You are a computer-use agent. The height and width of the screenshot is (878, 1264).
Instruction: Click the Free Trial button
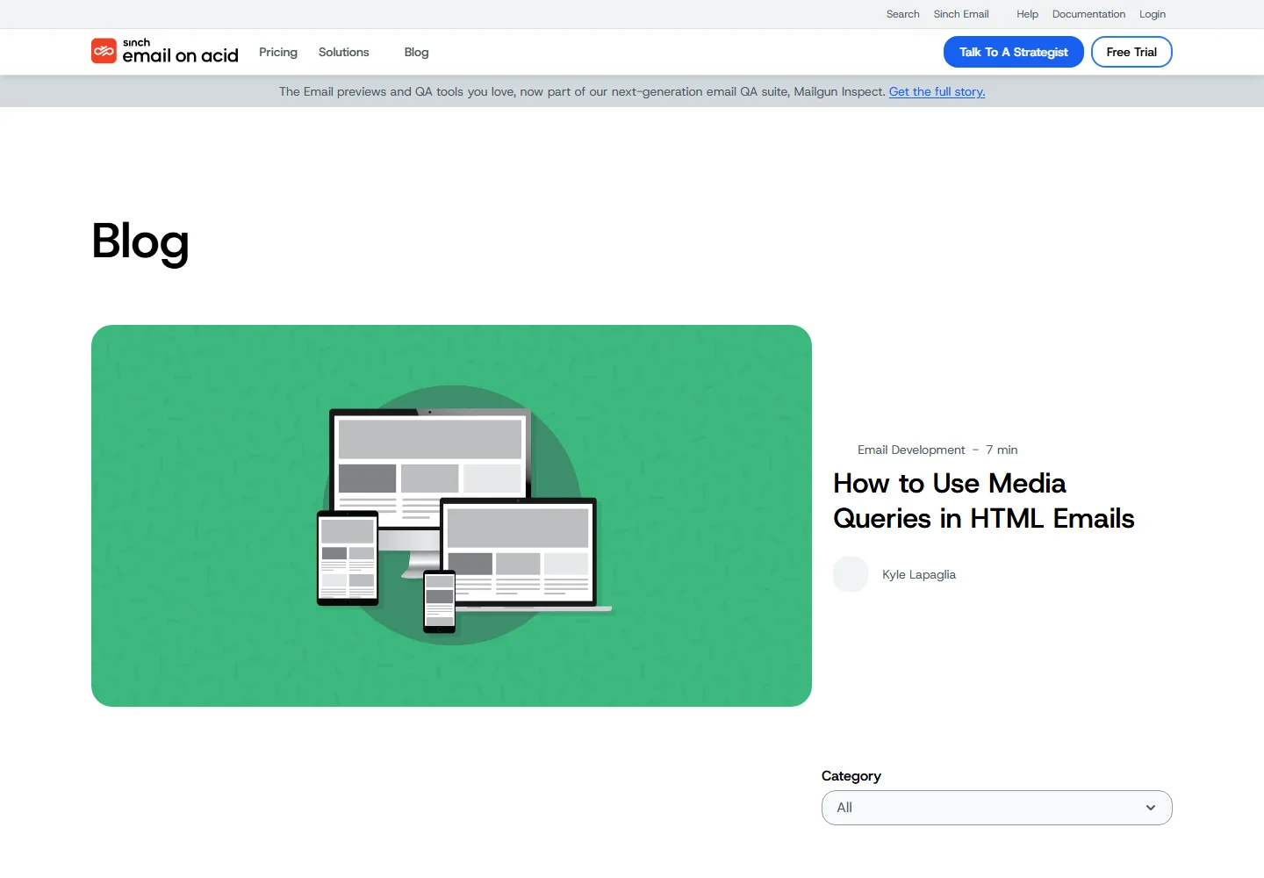click(1131, 52)
